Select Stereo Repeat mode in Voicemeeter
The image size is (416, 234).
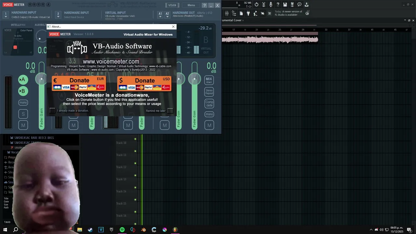pyautogui.click(x=209, y=92)
